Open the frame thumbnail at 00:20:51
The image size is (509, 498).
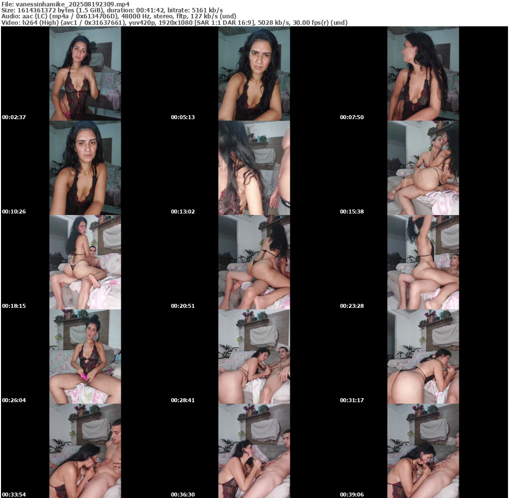pyautogui.click(x=254, y=262)
